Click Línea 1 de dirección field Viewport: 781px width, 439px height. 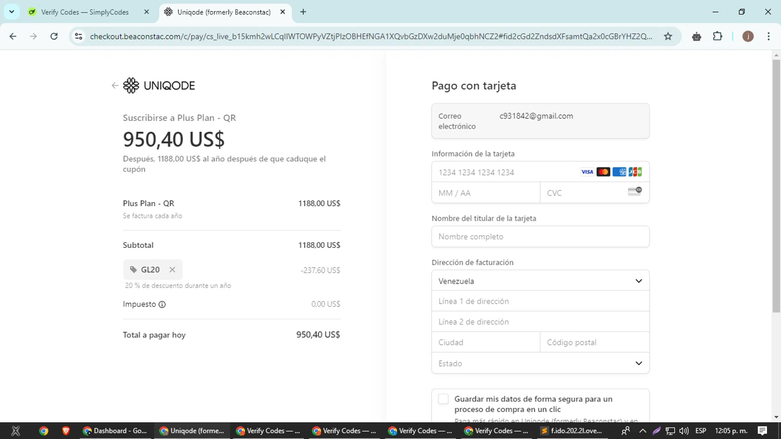[x=540, y=301]
